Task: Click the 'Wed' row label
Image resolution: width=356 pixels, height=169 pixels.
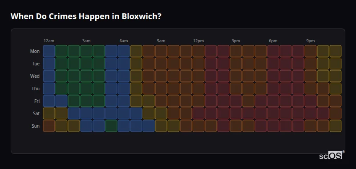Action: tap(35, 76)
